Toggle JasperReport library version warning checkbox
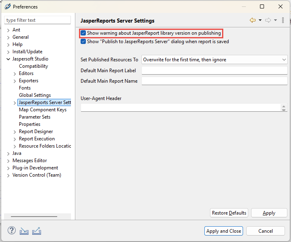291x242 pixels. (x=83, y=33)
